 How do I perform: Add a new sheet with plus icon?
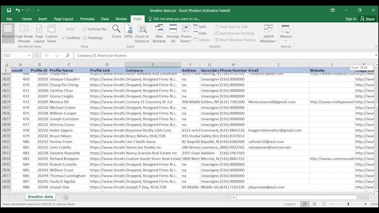66,197
